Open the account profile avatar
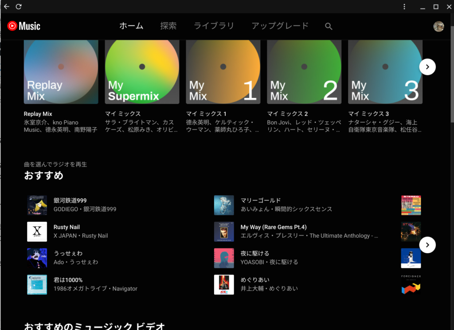Screen dimensions: 454x330 (x=438, y=26)
